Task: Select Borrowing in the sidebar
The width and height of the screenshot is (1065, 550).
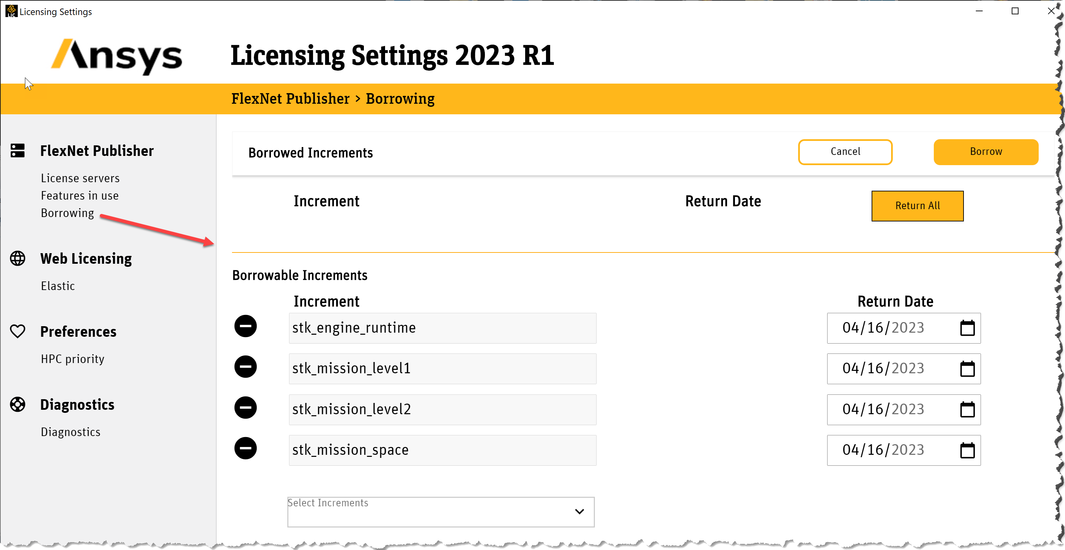Action: [67, 213]
